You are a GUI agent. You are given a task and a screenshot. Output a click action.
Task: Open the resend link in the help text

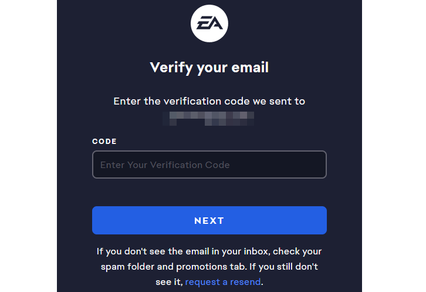pyautogui.click(x=223, y=282)
